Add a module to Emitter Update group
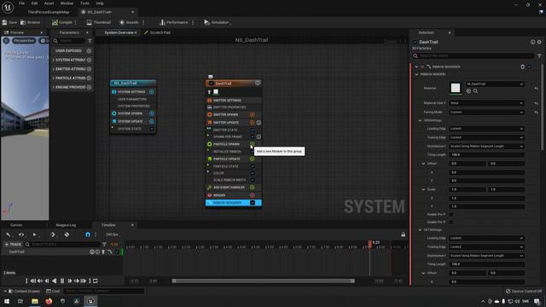The width and height of the screenshot is (546, 307). [253, 123]
